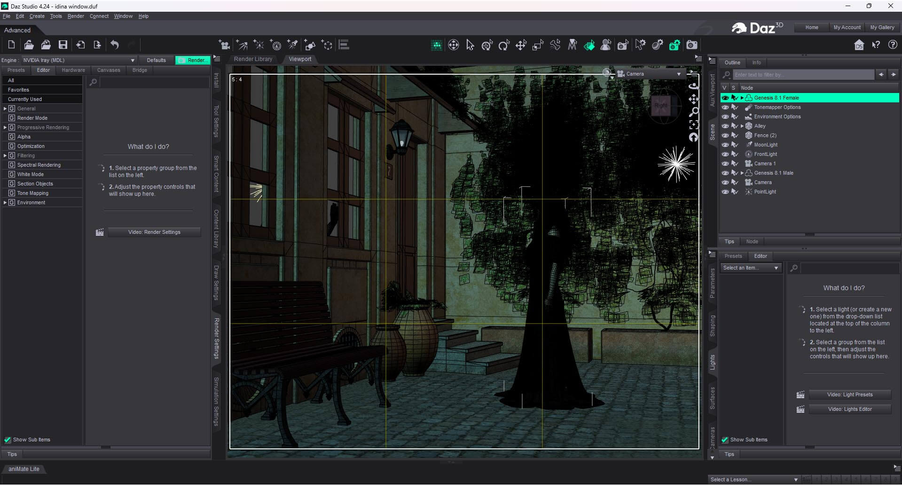Expand the Environment property group
902x486 pixels.
click(x=5, y=202)
